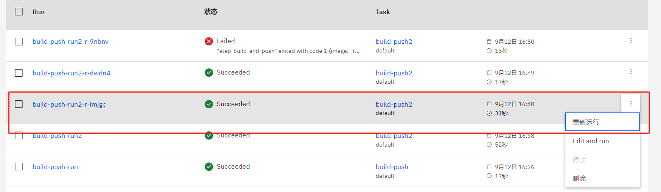Click calendar icon next to 9月12日 16:50
Viewport: 661px width, 192px height.
pyautogui.click(x=489, y=42)
